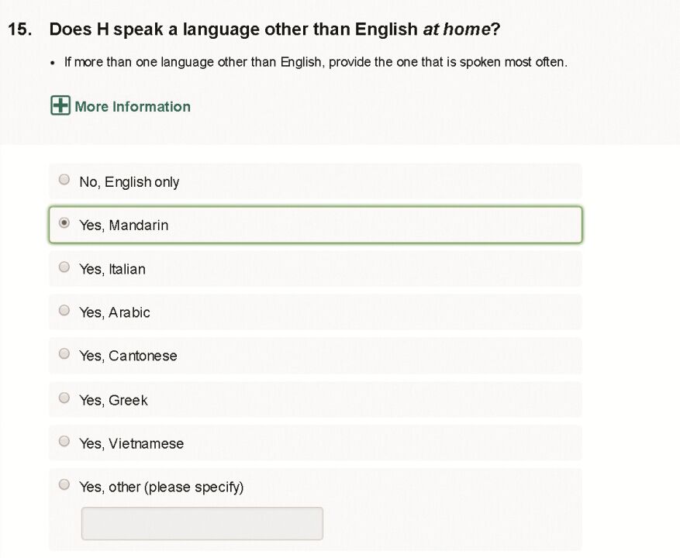680x558 pixels.
Task: Choose the "Yes, Greek" radio button
Action: (x=64, y=398)
